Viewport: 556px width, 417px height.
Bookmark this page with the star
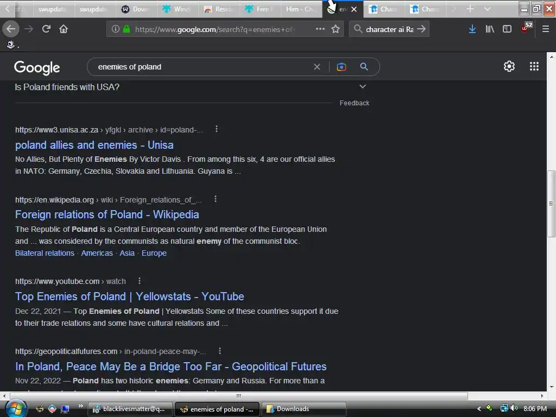pos(336,29)
